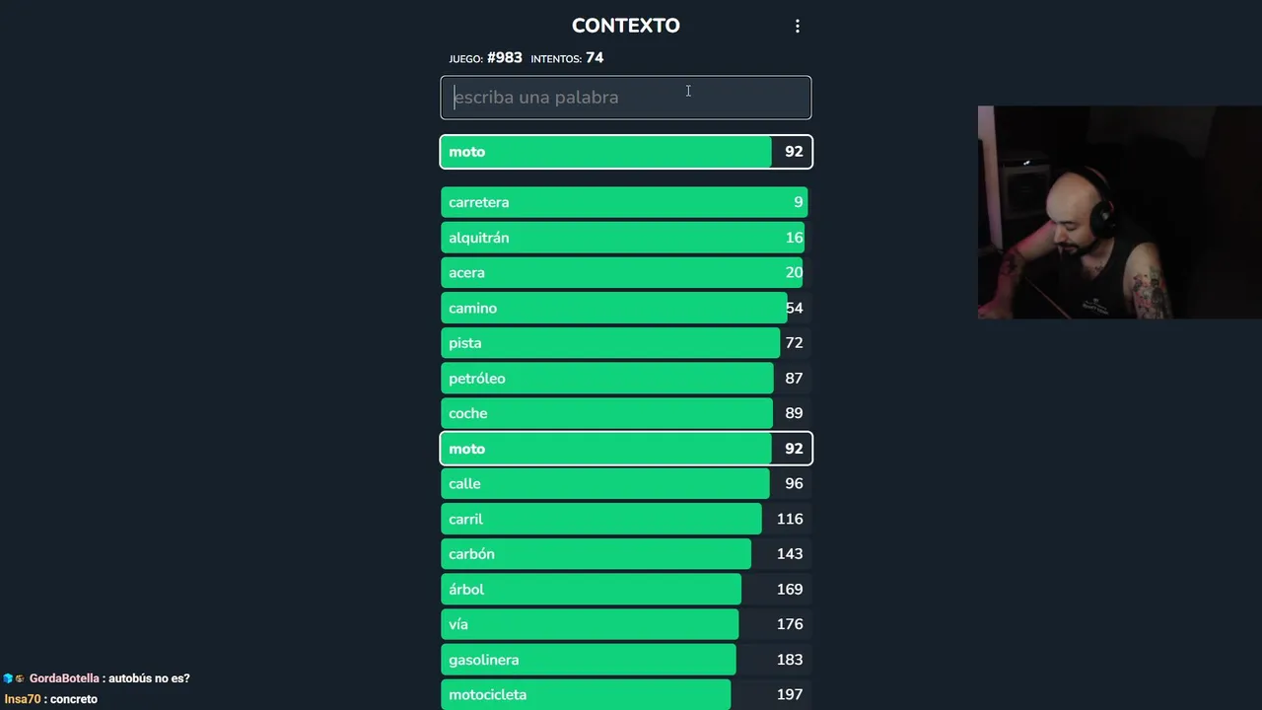Click the word input field
The image size is (1262, 710).
click(x=625, y=98)
